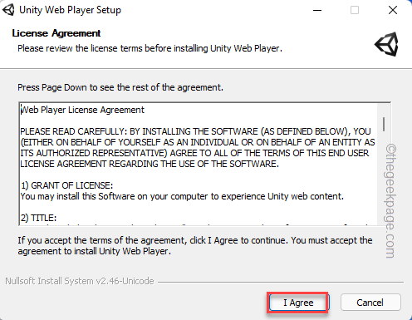The image size is (412, 320).
Task: Click the '2) TITLE:' line in agreement
Action: pos(38,218)
